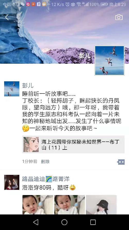Open shared article 海上花园带你探秘未知世界
The image size is (129, 230).
tap(73, 145)
